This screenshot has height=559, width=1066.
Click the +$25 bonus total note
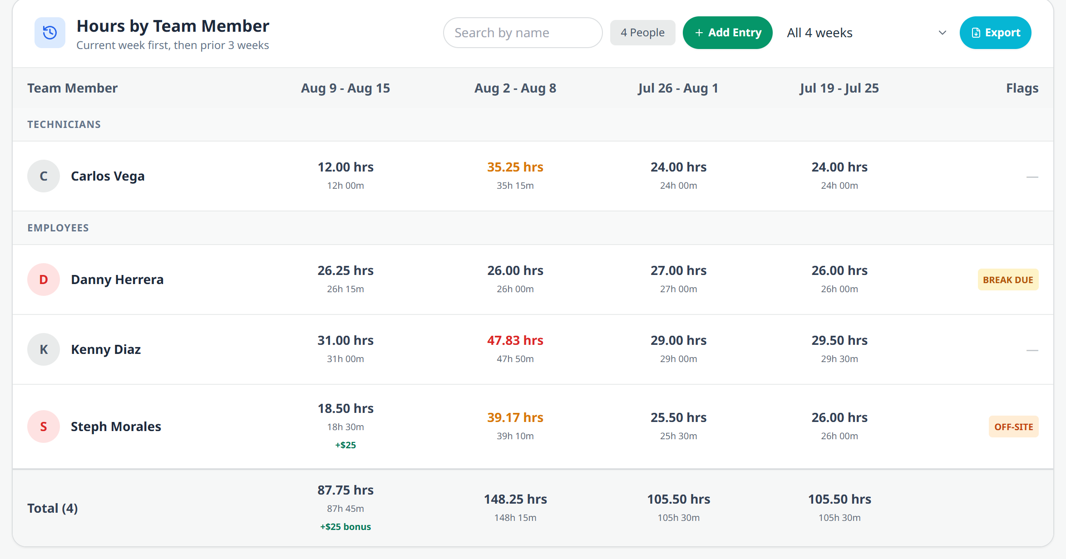[345, 527]
